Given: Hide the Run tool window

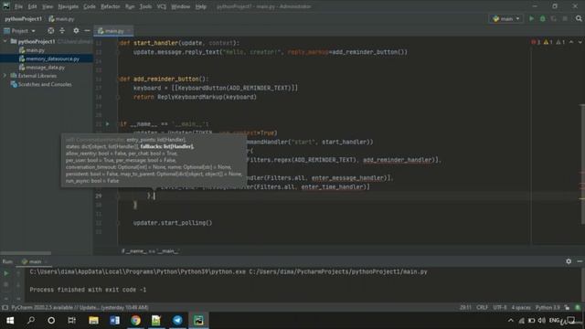Looking at the screenshot, I should click(580, 261).
